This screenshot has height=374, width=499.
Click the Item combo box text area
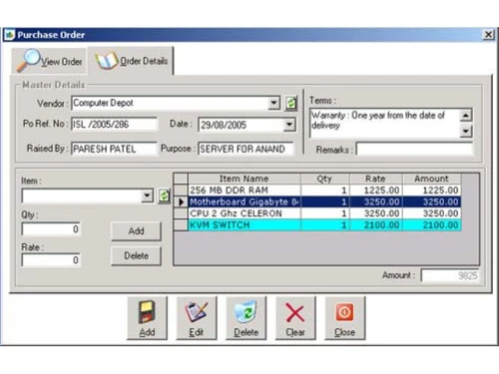pos(81,195)
